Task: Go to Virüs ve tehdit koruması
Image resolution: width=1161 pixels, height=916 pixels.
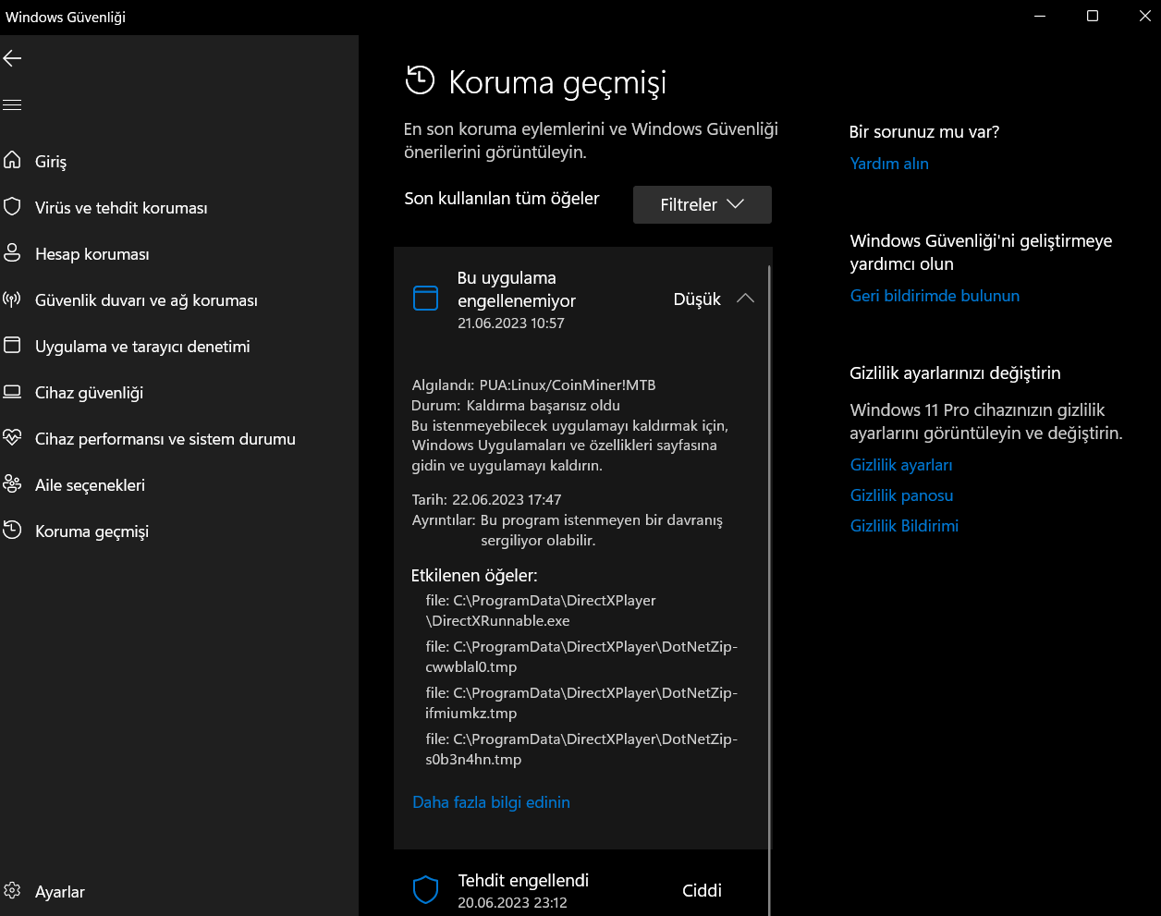Action: [121, 208]
